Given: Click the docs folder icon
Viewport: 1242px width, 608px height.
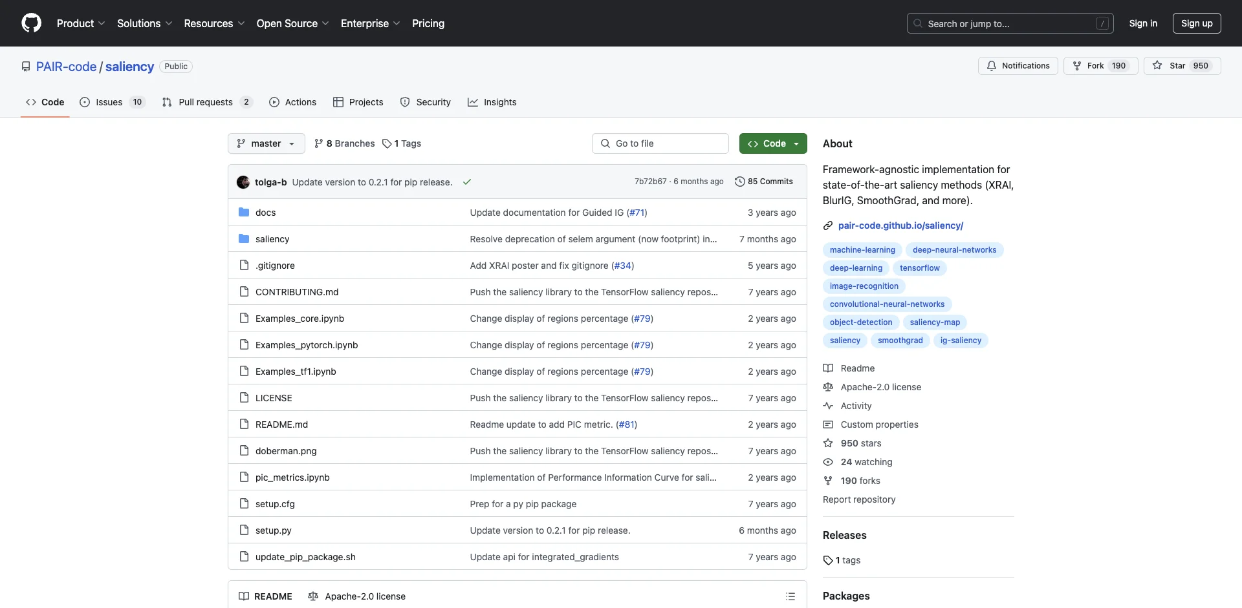Looking at the screenshot, I should coord(244,212).
